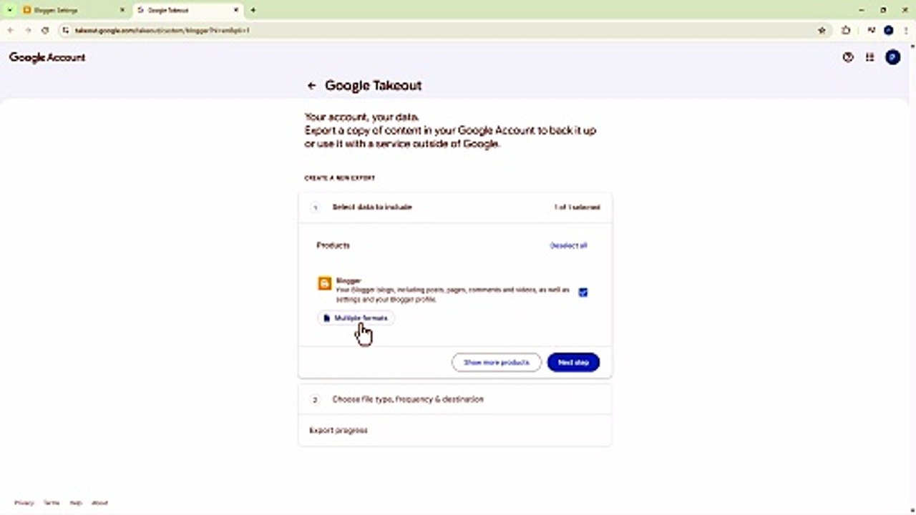Viewport: 916px width, 515px height.
Task: Click the Google Account logo
Action: 47,57
